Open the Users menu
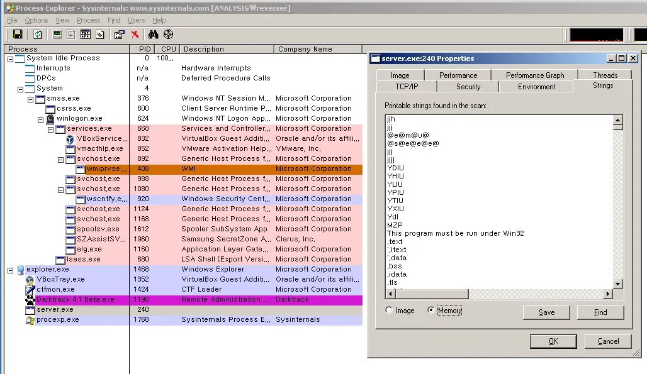647x374 pixels. [136, 20]
